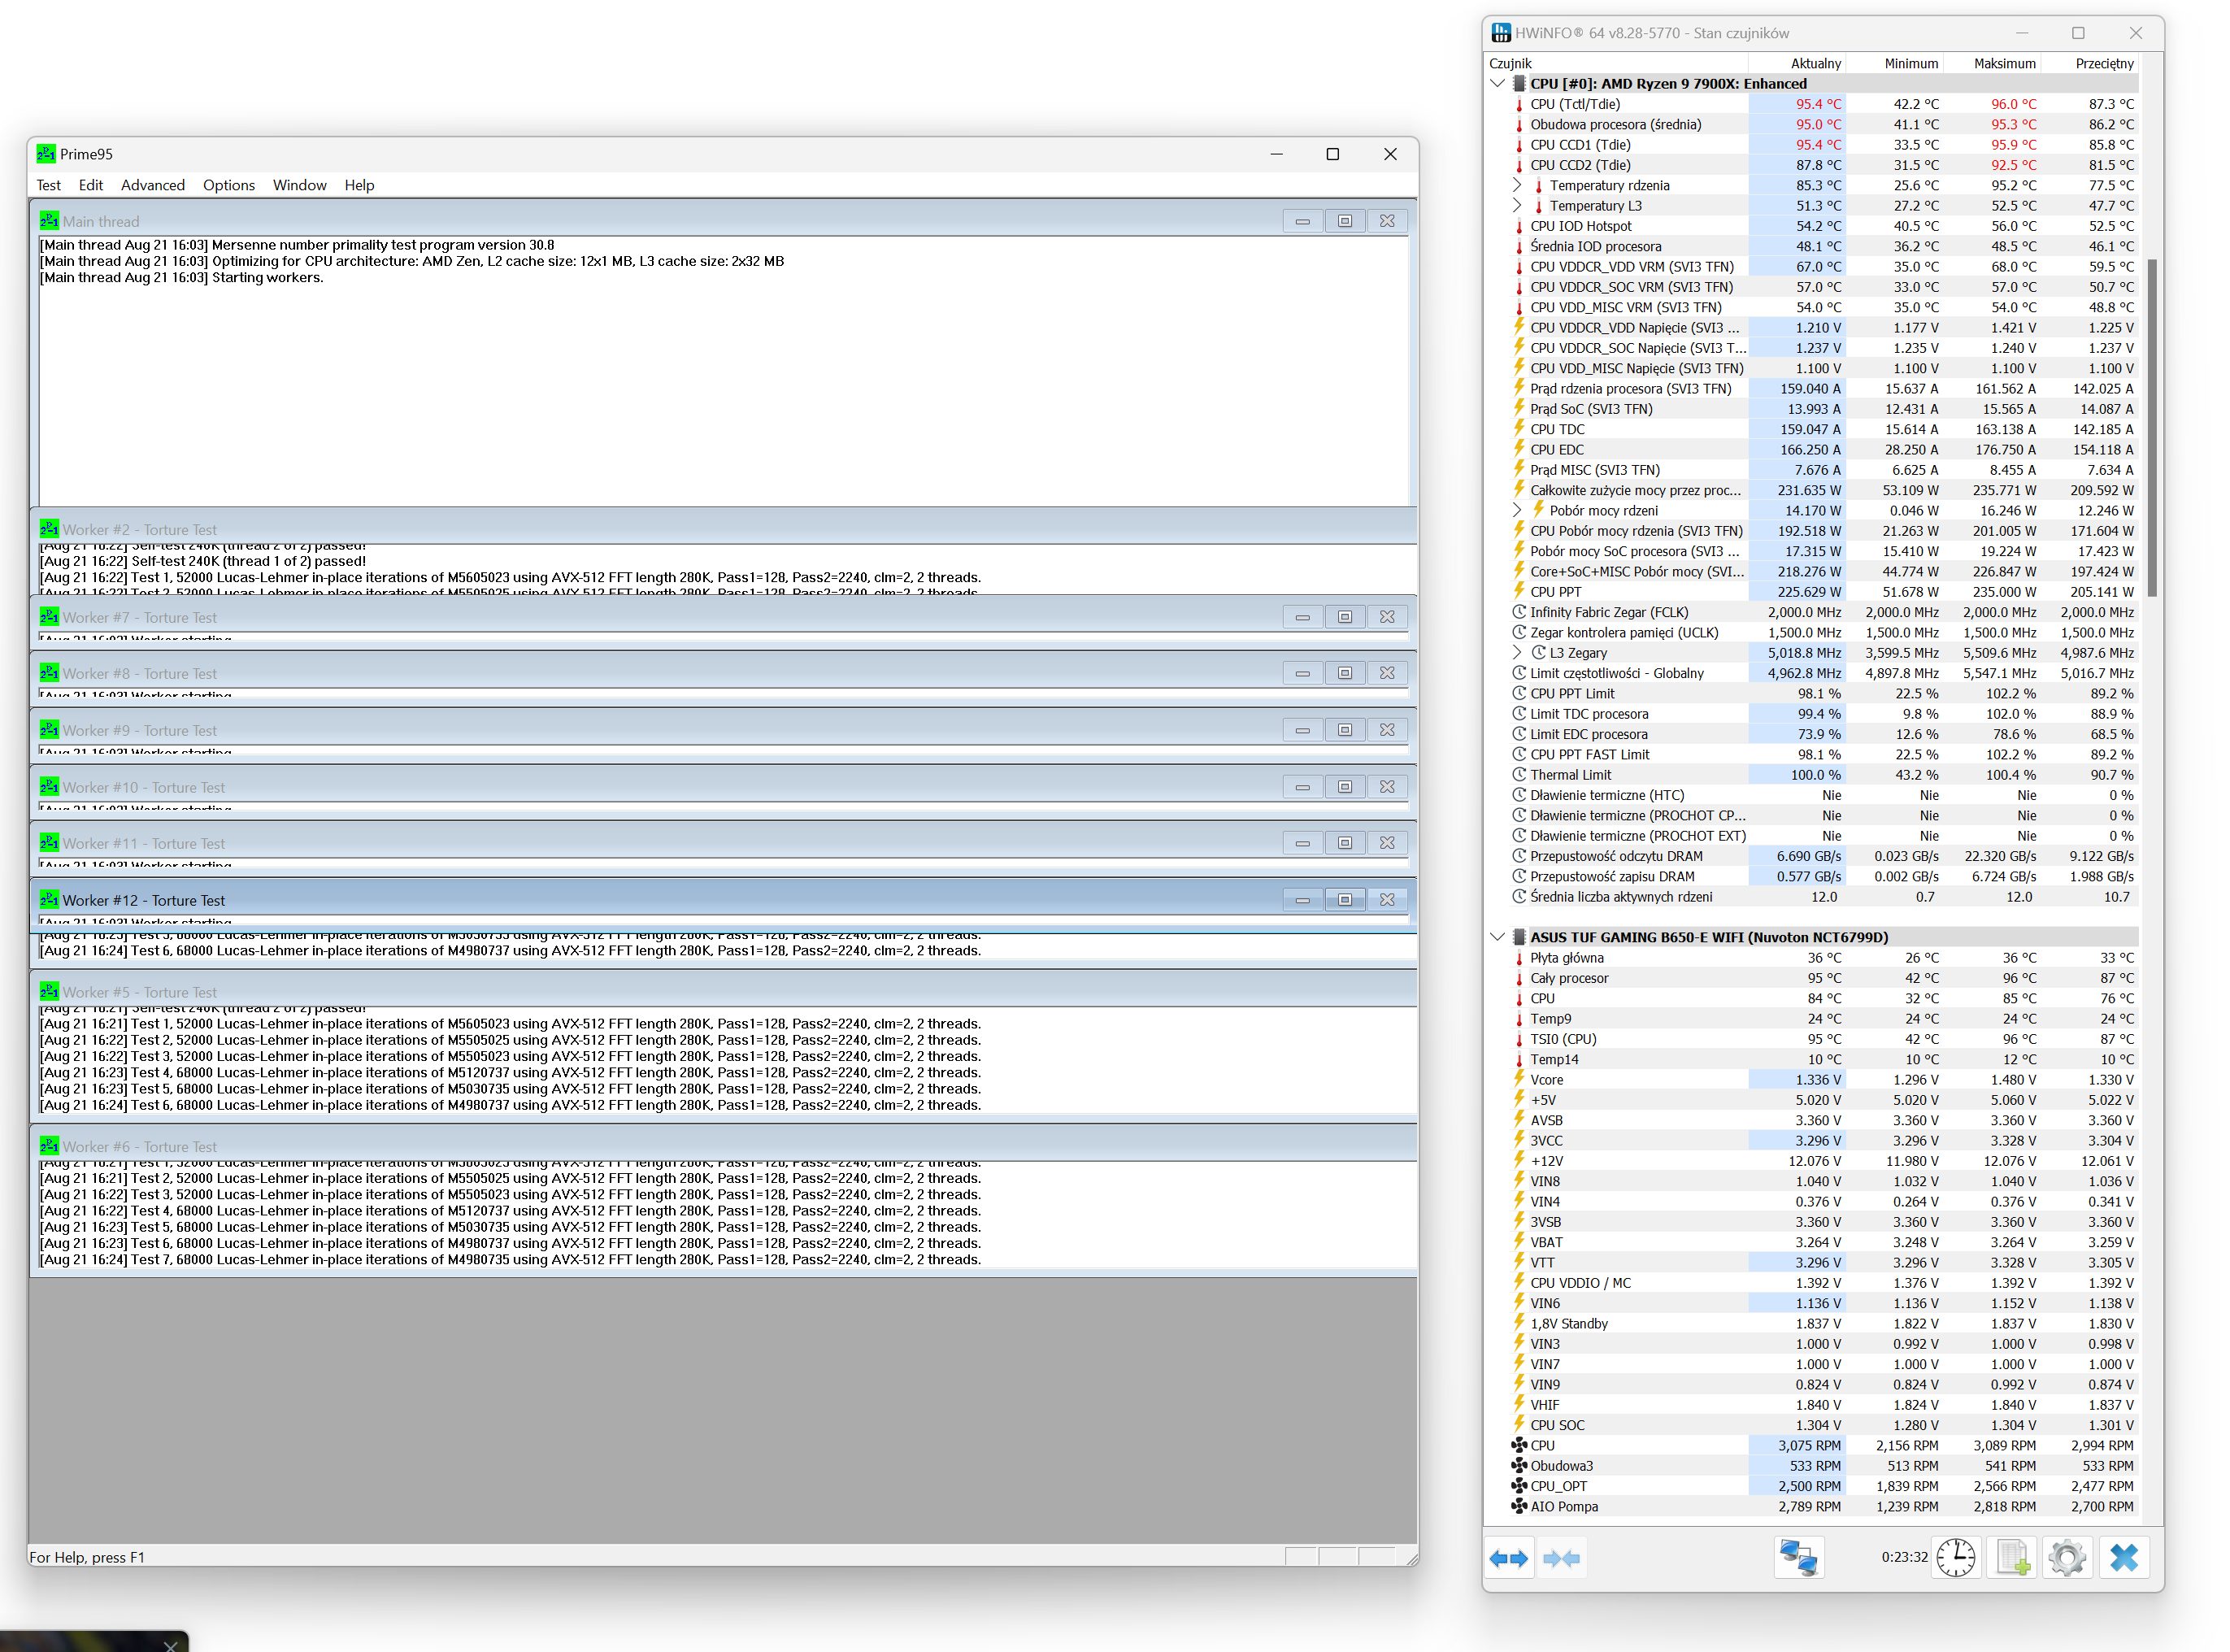The width and height of the screenshot is (2230, 1652).
Task: Select the CPU PPT sensor row
Action: pyautogui.click(x=1555, y=592)
